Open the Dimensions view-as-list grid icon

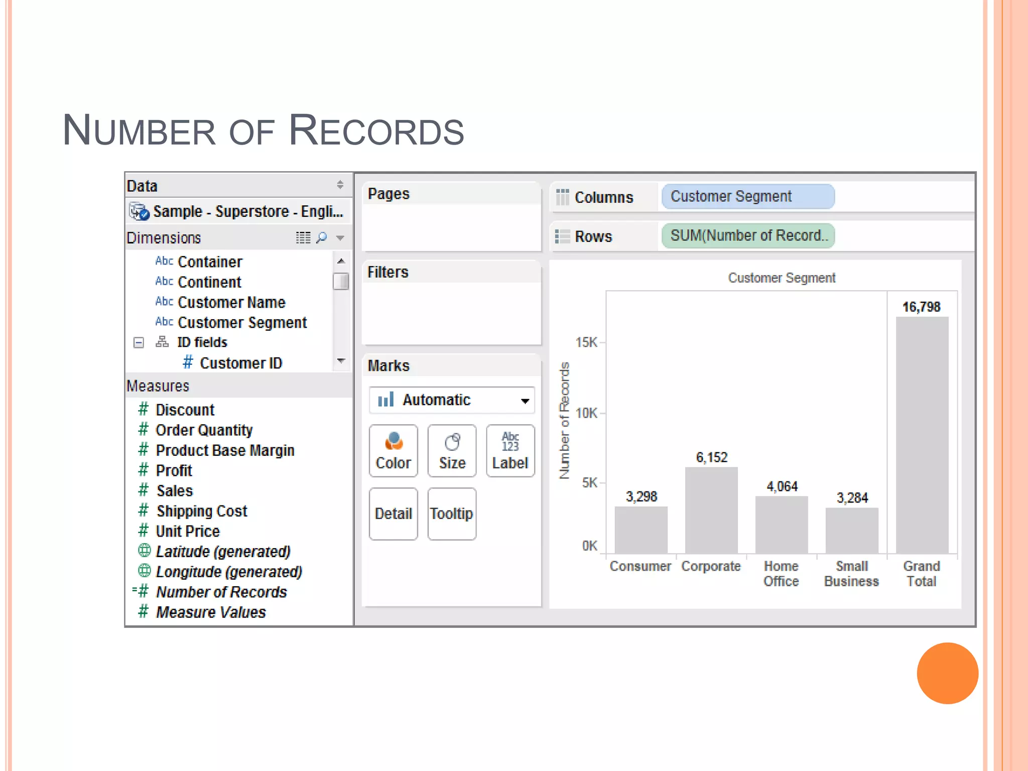[303, 237]
